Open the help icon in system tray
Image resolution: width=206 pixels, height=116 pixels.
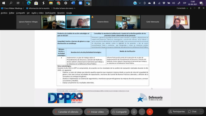pos(135,3)
